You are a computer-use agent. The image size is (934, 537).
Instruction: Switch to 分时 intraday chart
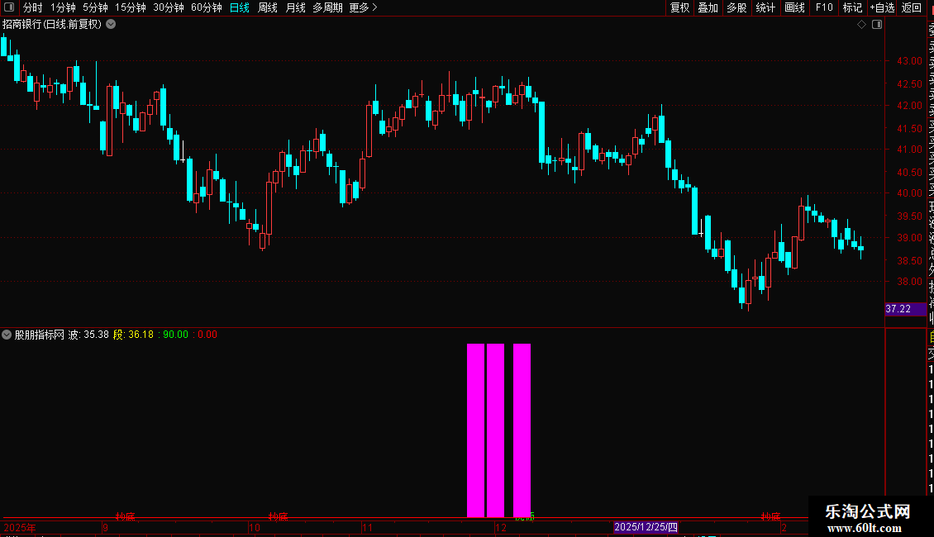tap(33, 7)
